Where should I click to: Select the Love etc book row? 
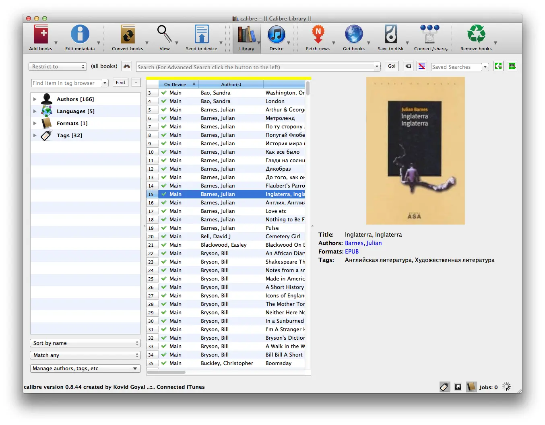226,211
